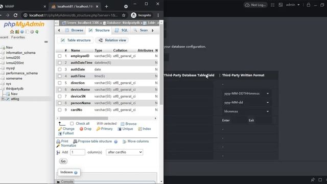Click the lock icon in iVMS window
The width and height of the screenshot is (327, 184).
coord(309,5)
